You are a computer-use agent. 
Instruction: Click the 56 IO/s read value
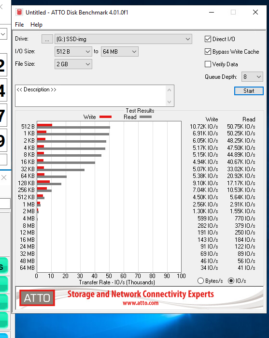246,261
